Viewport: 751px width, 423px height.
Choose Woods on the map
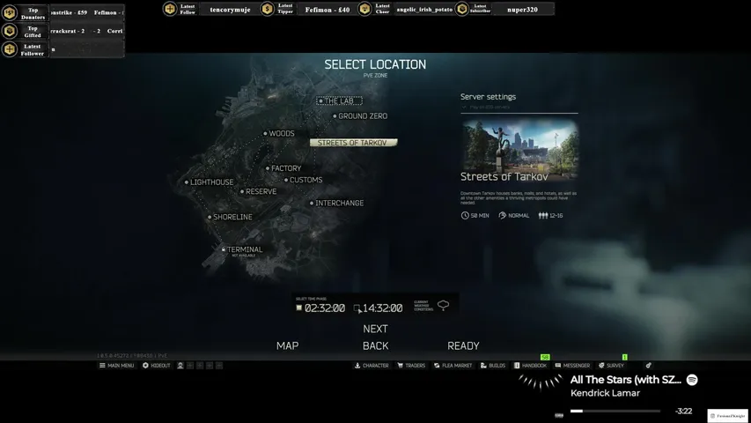click(279, 133)
